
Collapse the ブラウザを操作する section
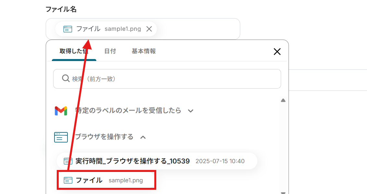[x=104, y=137]
